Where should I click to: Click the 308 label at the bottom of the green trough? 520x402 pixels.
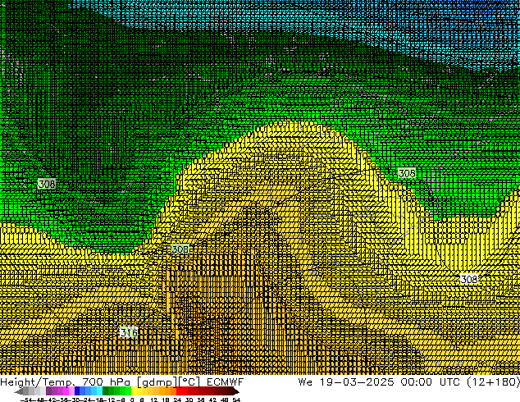tap(180, 249)
